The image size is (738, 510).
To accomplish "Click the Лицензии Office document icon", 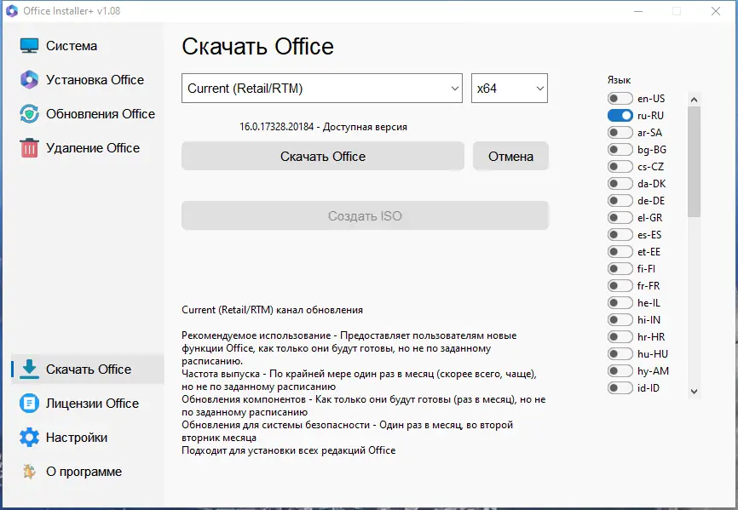I will click(29, 404).
